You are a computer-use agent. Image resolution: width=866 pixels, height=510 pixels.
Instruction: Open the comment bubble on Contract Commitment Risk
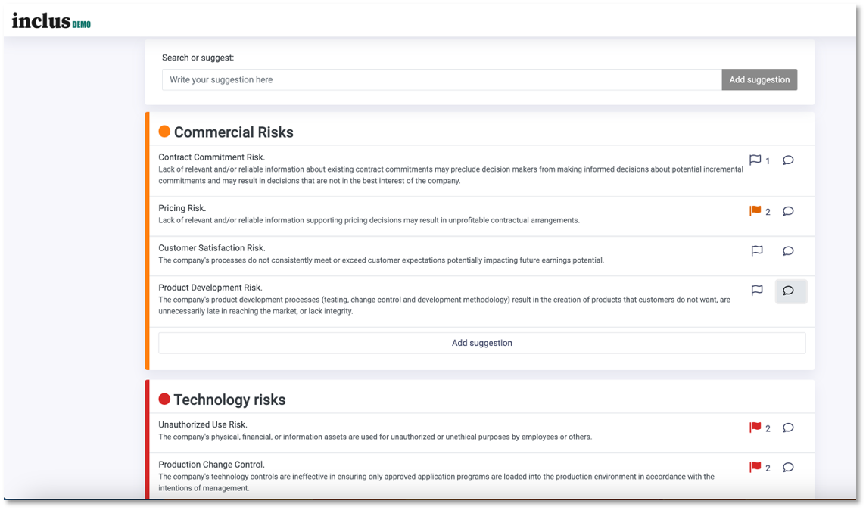[x=788, y=160]
